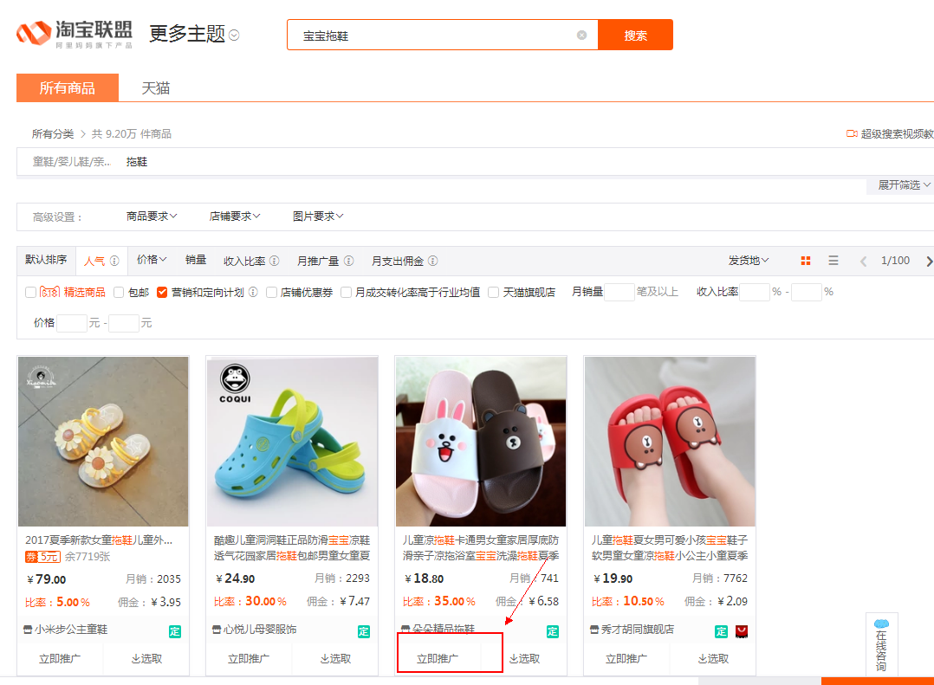Click the 定 badge on 心悦儿母婴服饰 card

pos(363,631)
